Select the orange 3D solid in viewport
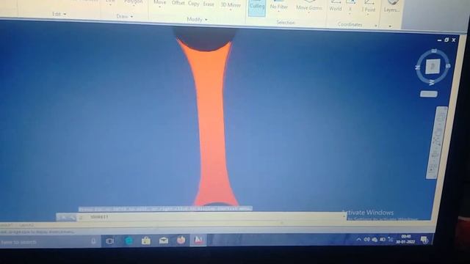Image resolution: width=470 pixels, height=264 pixels. 211,125
